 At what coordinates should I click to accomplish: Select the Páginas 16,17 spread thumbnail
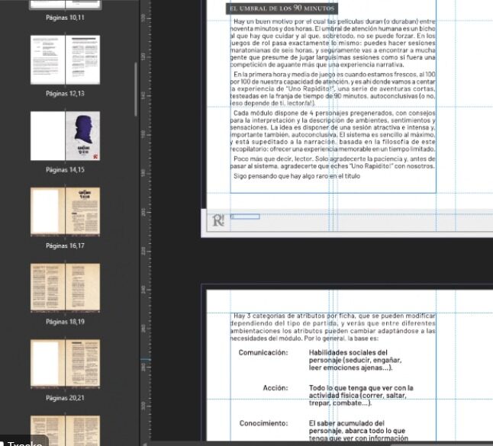tap(65, 211)
